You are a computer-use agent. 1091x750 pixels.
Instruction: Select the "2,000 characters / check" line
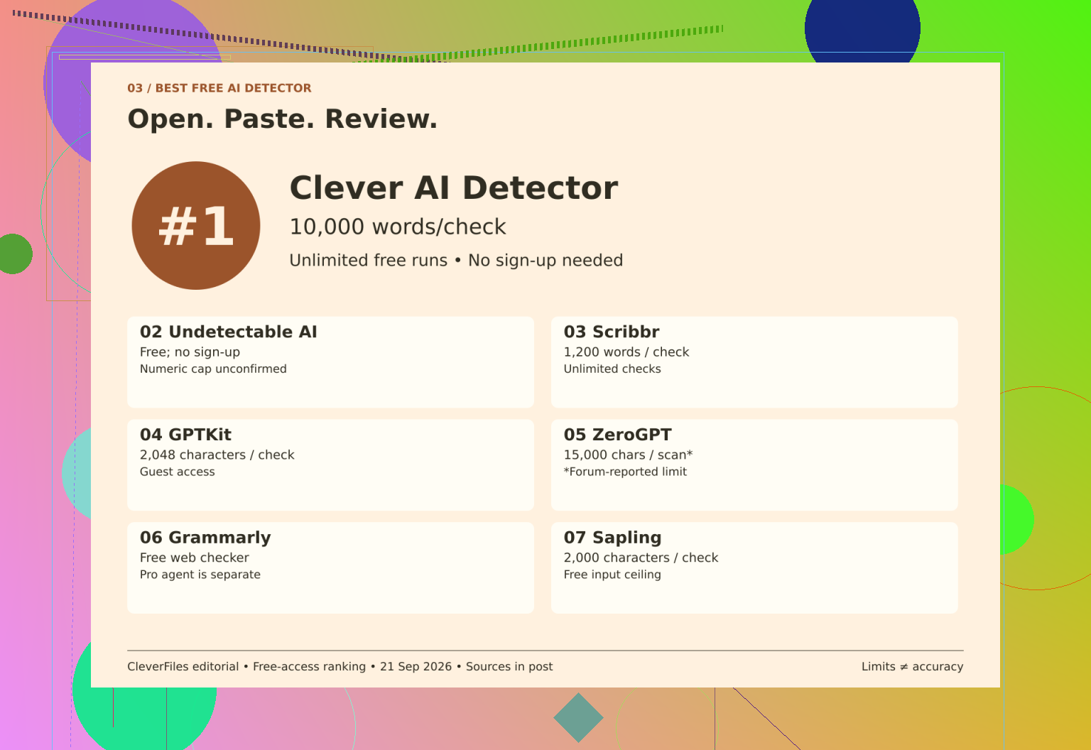(x=641, y=558)
